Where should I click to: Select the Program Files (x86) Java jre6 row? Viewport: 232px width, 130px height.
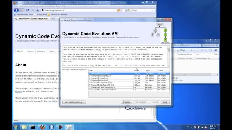coord(129,83)
